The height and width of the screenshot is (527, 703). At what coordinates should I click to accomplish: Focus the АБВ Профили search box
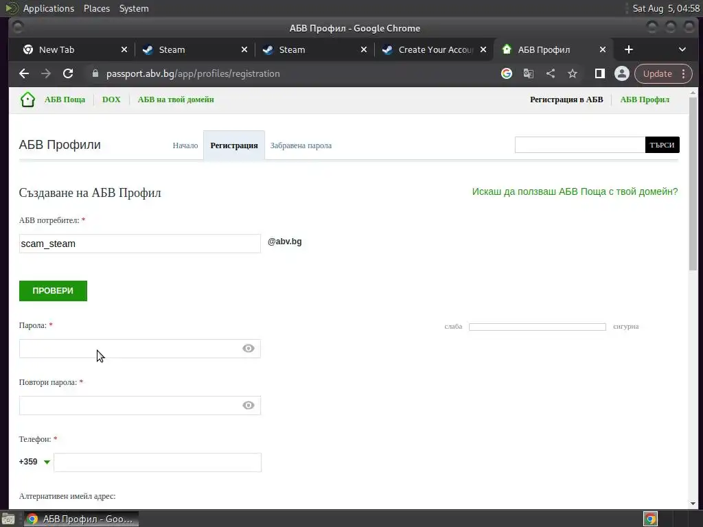pyautogui.click(x=579, y=145)
